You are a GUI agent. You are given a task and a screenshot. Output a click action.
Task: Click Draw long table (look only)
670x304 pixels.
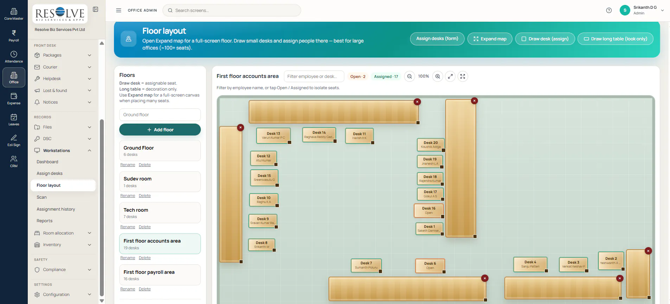tap(615, 39)
